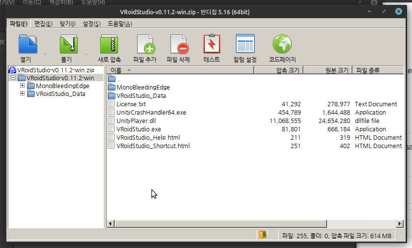
Task: Select the VRoidStudio.exe file name
Action: (x=139, y=129)
